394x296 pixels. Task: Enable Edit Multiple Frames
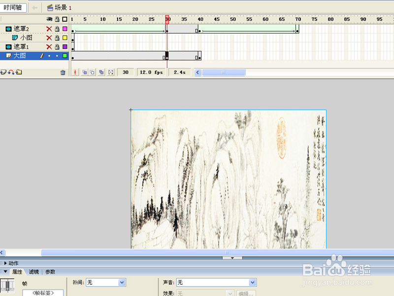pos(101,73)
